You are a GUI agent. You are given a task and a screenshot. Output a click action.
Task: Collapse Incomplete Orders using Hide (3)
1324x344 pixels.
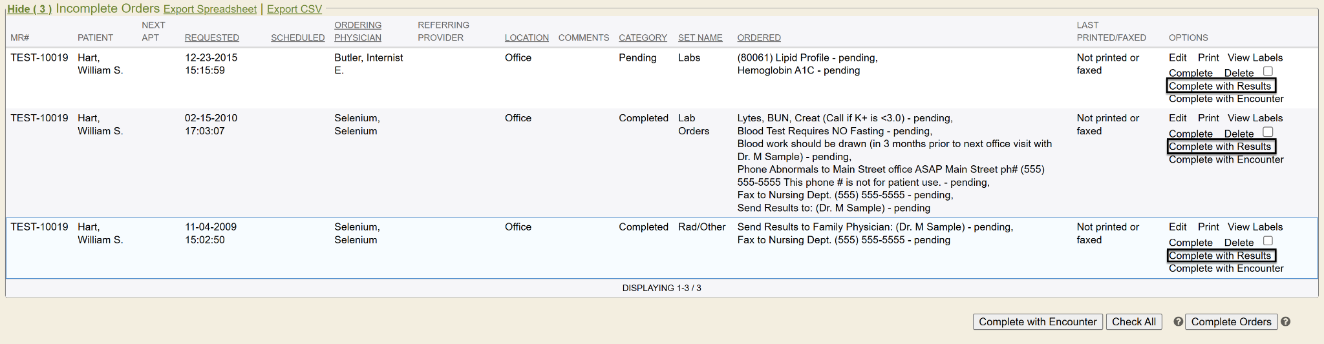click(29, 9)
